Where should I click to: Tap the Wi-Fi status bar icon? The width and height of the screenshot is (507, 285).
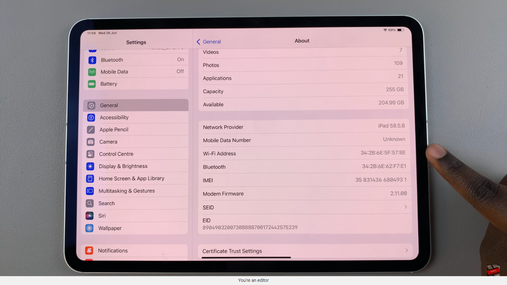[x=385, y=30]
